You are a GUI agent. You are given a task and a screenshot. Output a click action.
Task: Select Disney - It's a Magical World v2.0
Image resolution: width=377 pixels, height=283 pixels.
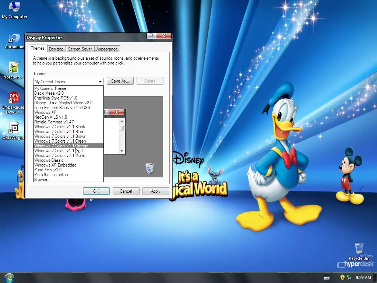(68, 103)
